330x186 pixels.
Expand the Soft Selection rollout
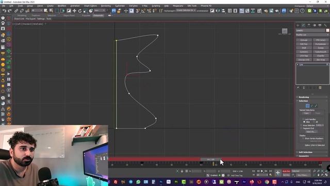[x=312, y=152]
